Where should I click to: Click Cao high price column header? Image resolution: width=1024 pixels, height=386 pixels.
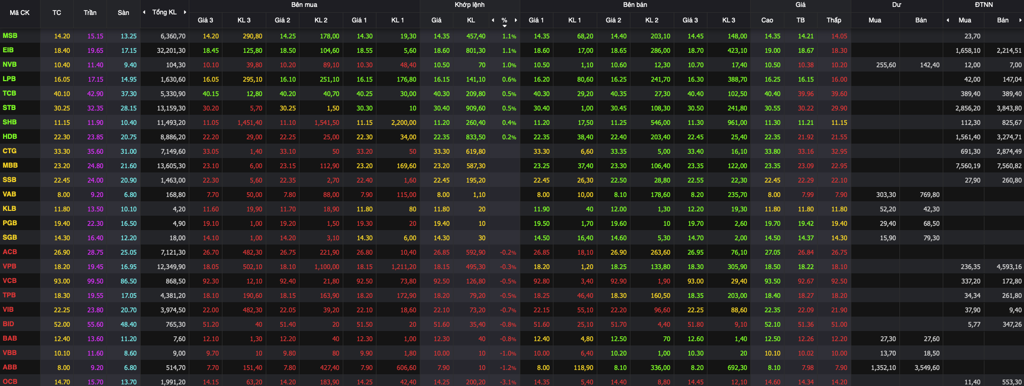767,20
